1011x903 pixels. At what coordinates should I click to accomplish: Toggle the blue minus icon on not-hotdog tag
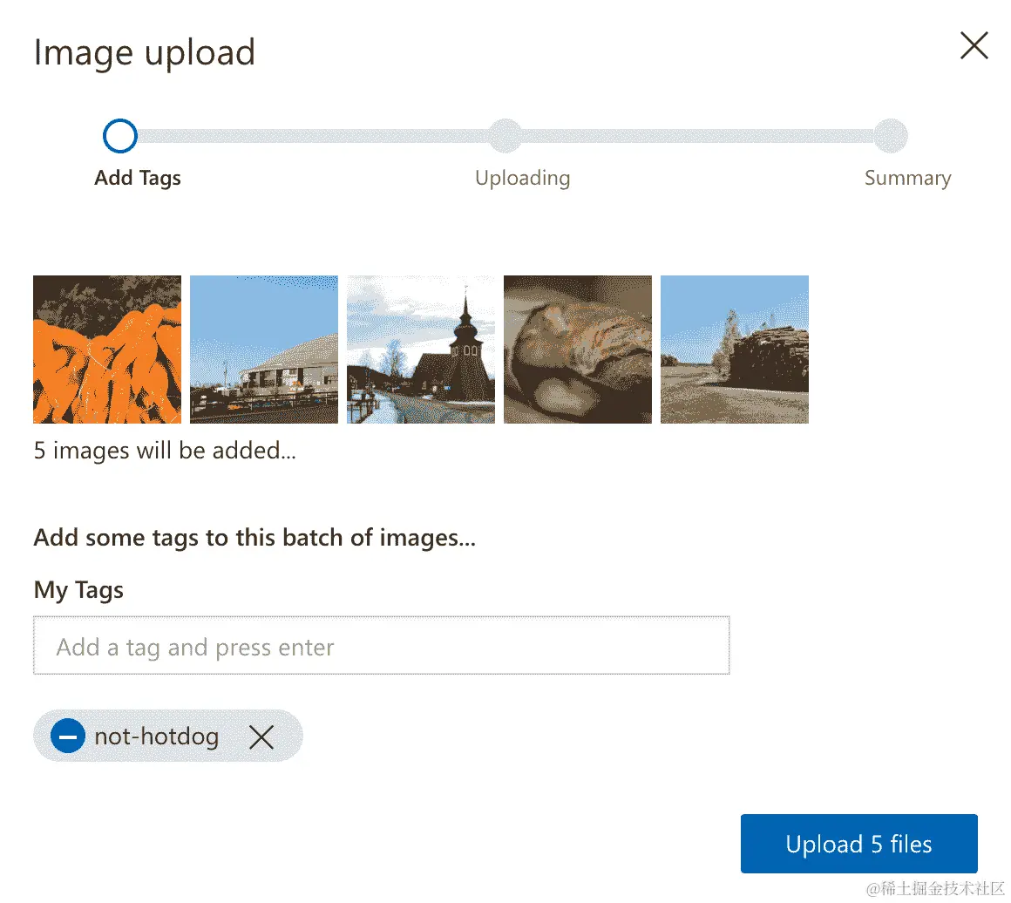68,737
